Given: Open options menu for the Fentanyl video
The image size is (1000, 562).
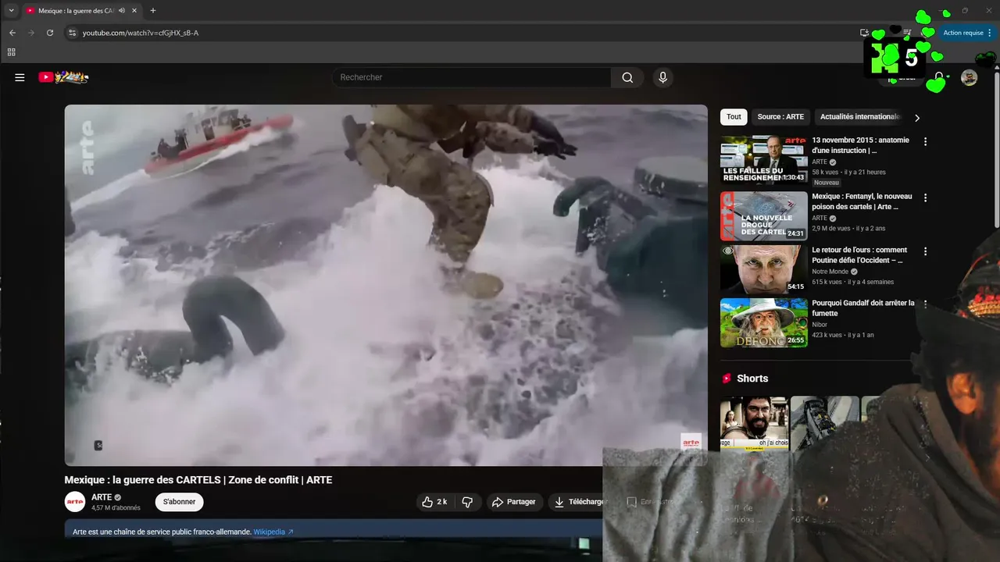Looking at the screenshot, I should (926, 198).
